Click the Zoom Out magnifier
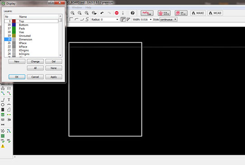 [x=80, y=13]
